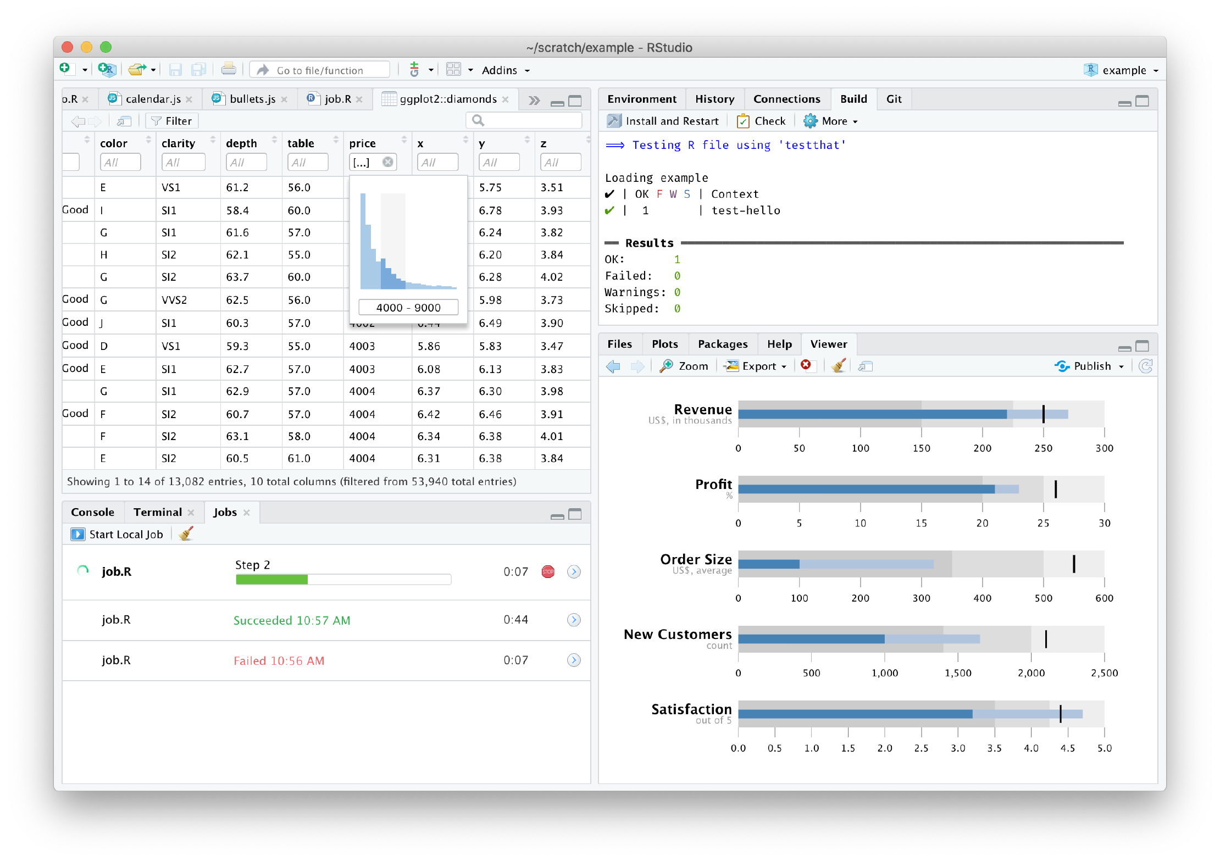Image resolution: width=1220 pixels, height=862 pixels.
Task: Zoom into the plot in the Viewer
Action: tap(683, 366)
